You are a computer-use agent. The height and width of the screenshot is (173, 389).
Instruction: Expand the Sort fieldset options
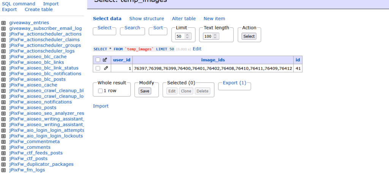(x=158, y=28)
